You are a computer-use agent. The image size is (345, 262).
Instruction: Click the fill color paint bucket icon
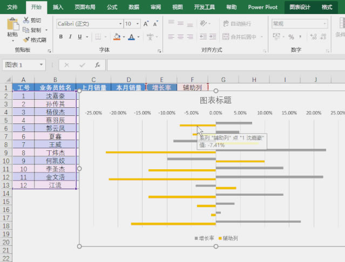coord(117,37)
